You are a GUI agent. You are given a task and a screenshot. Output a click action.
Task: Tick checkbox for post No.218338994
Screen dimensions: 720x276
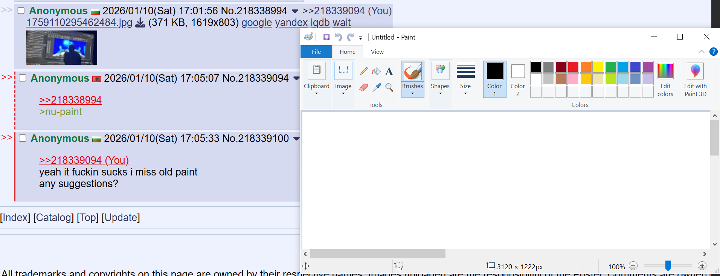pyautogui.click(x=21, y=11)
